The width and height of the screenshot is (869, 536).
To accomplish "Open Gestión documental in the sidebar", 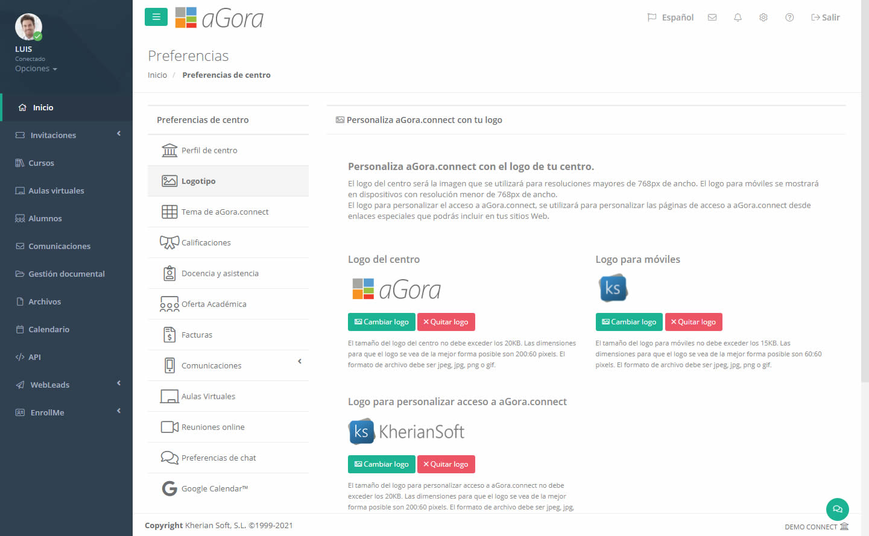I will [66, 274].
